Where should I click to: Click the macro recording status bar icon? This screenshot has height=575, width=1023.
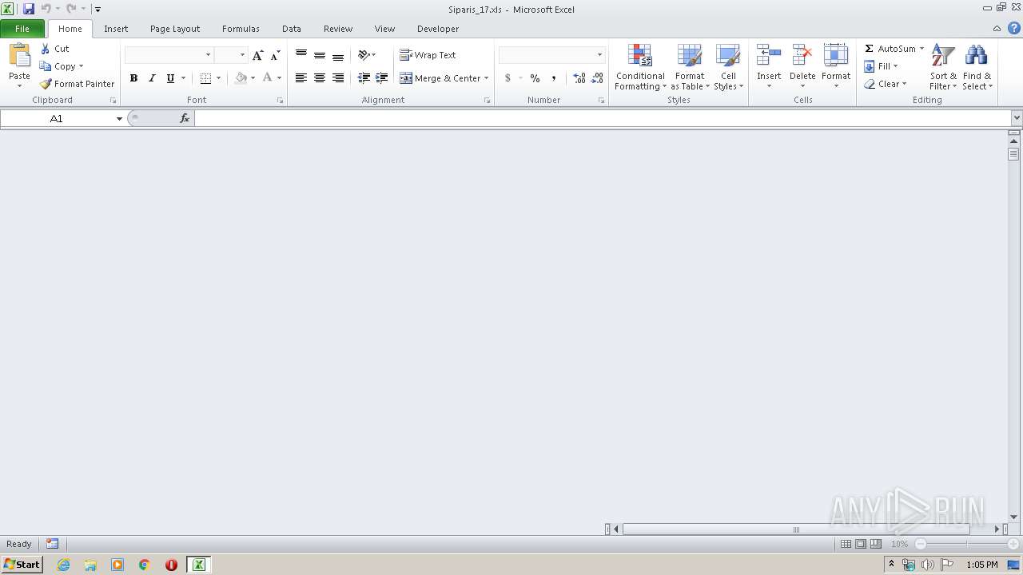click(x=52, y=544)
